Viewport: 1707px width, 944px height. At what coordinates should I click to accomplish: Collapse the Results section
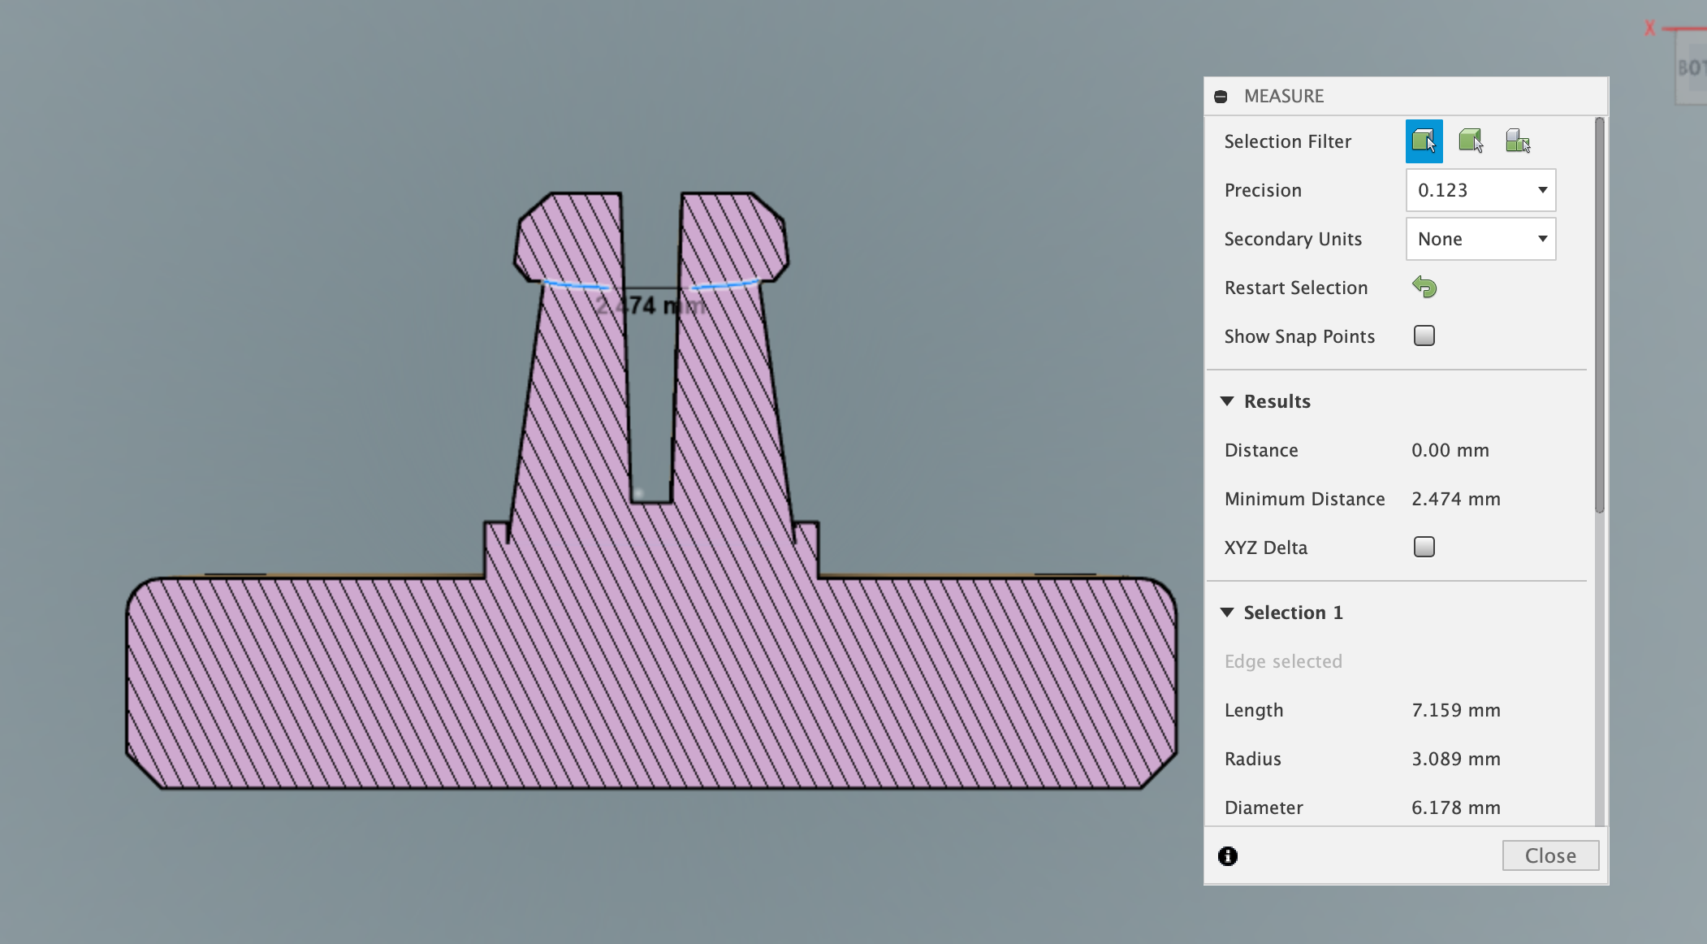[1227, 401]
